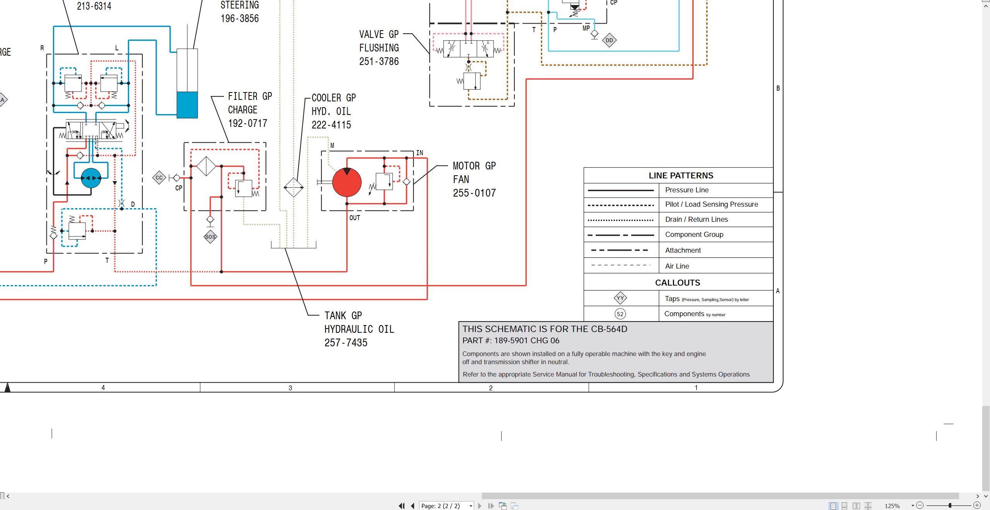Click the fan motor 'IN' port label
This screenshot has height=510, width=990.
[420, 153]
